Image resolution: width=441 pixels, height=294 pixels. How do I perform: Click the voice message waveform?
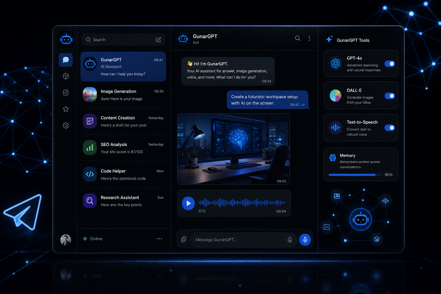coord(242,203)
